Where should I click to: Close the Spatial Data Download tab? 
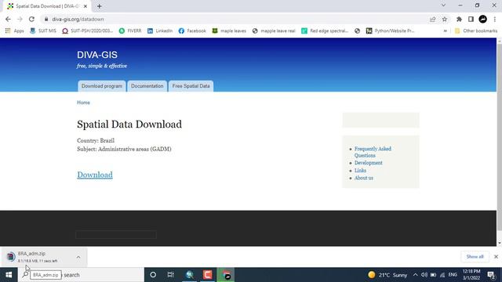(x=85, y=6)
